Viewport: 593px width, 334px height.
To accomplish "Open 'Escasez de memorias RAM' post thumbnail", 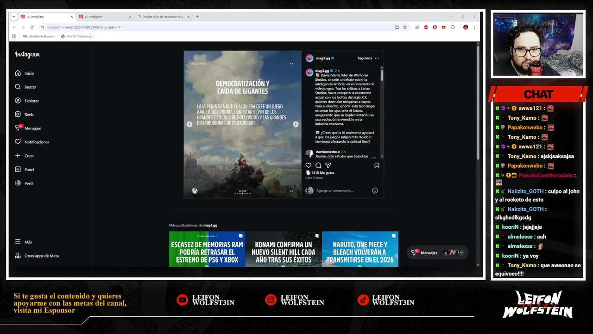I will point(207,249).
